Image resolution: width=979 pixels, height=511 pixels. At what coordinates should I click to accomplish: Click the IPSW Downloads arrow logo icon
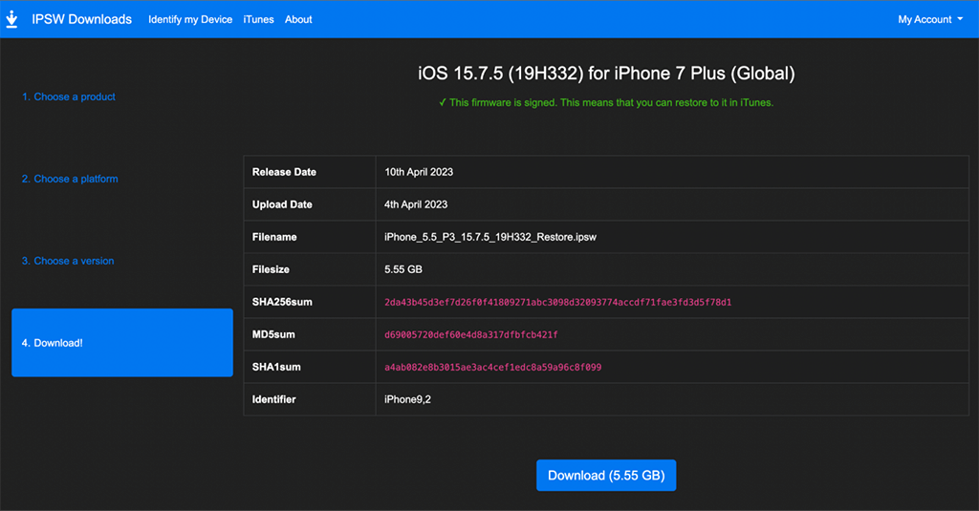click(12, 19)
